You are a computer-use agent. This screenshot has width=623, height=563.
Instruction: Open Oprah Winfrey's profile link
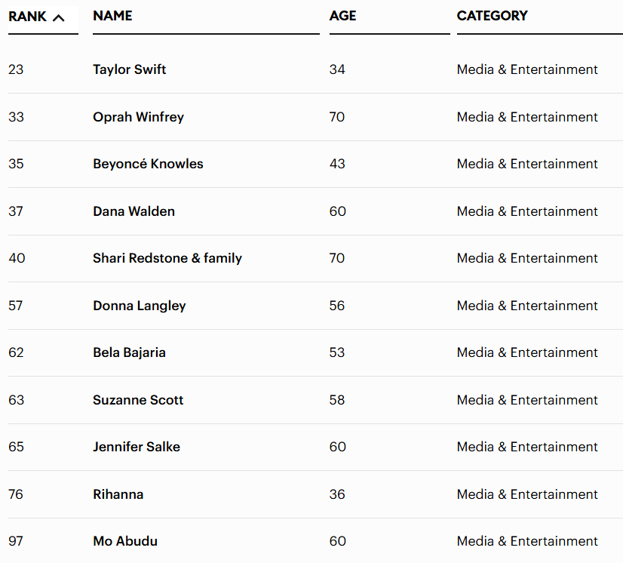click(x=138, y=117)
